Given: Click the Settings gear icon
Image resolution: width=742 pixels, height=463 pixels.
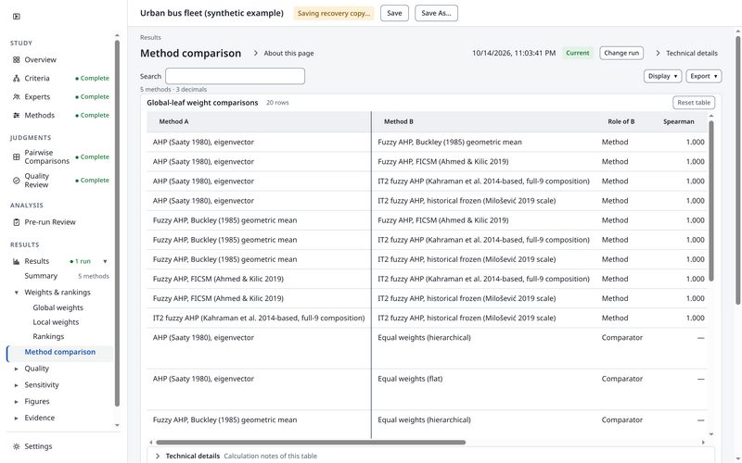Looking at the screenshot, I should click(17, 446).
